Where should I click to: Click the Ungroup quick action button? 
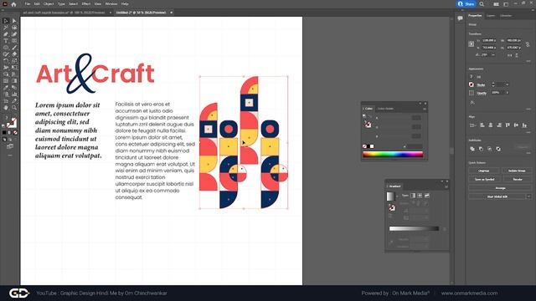click(x=484, y=171)
